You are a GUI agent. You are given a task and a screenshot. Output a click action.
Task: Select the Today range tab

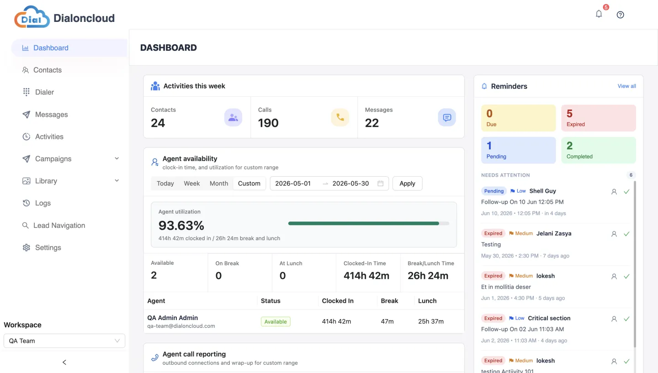tap(165, 184)
